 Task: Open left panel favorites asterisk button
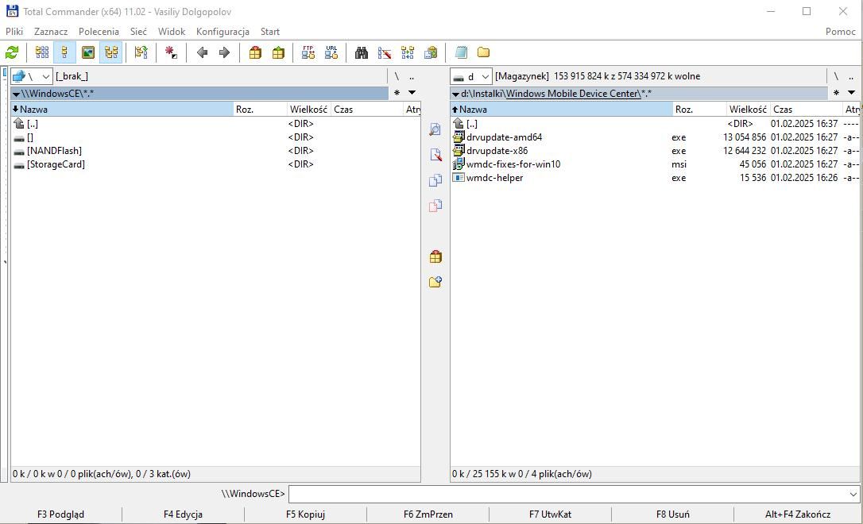click(x=397, y=93)
